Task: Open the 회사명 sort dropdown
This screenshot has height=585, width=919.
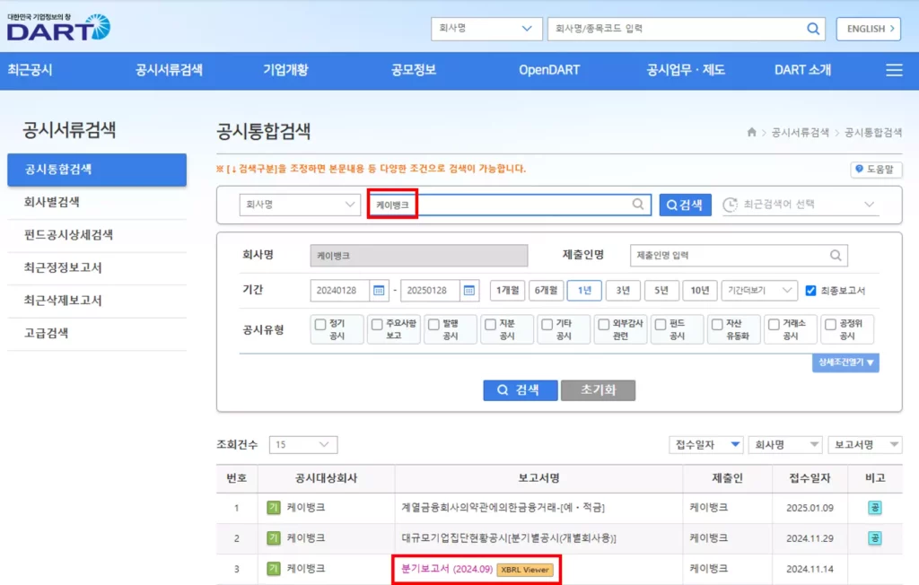Action: [x=785, y=445]
